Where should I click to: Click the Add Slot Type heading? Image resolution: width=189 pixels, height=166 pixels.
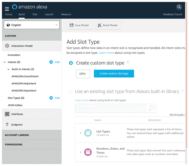83,42
